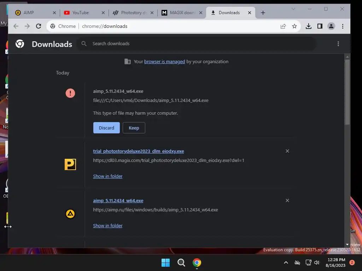The height and width of the screenshot is (271, 362).
Task: Click the aimp.ru download URL text
Action: pos(156,210)
